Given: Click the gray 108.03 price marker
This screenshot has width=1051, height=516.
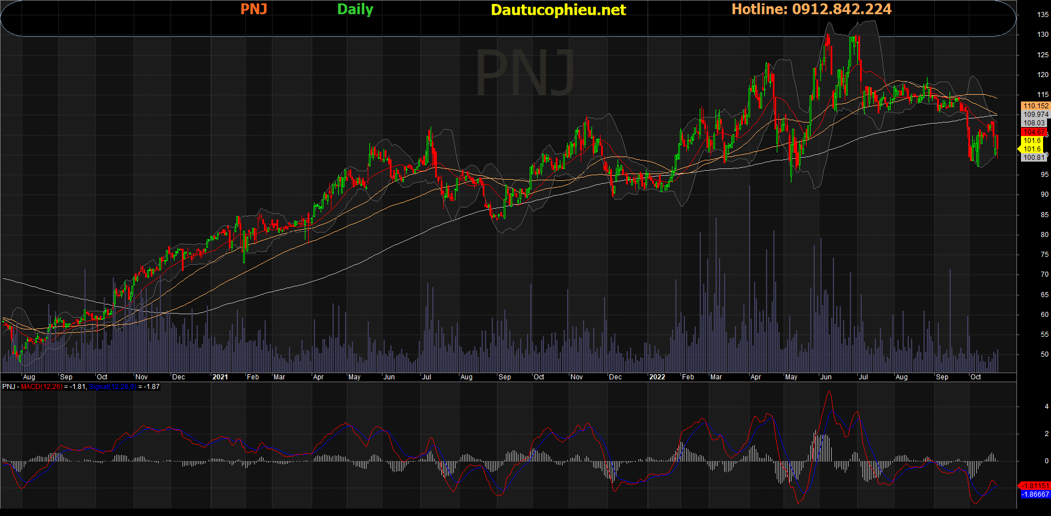Looking at the screenshot, I should point(1034,123).
